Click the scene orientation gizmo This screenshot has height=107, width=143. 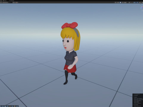click(x=142, y=7)
